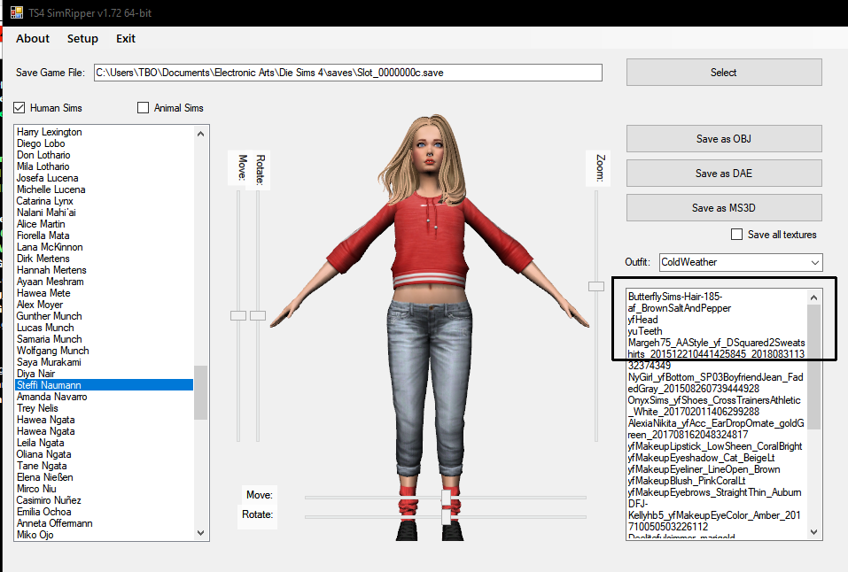The image size is (848, 572).
Task: Click the TS4 SimRipper title bar icon
Action: [17, 12]
